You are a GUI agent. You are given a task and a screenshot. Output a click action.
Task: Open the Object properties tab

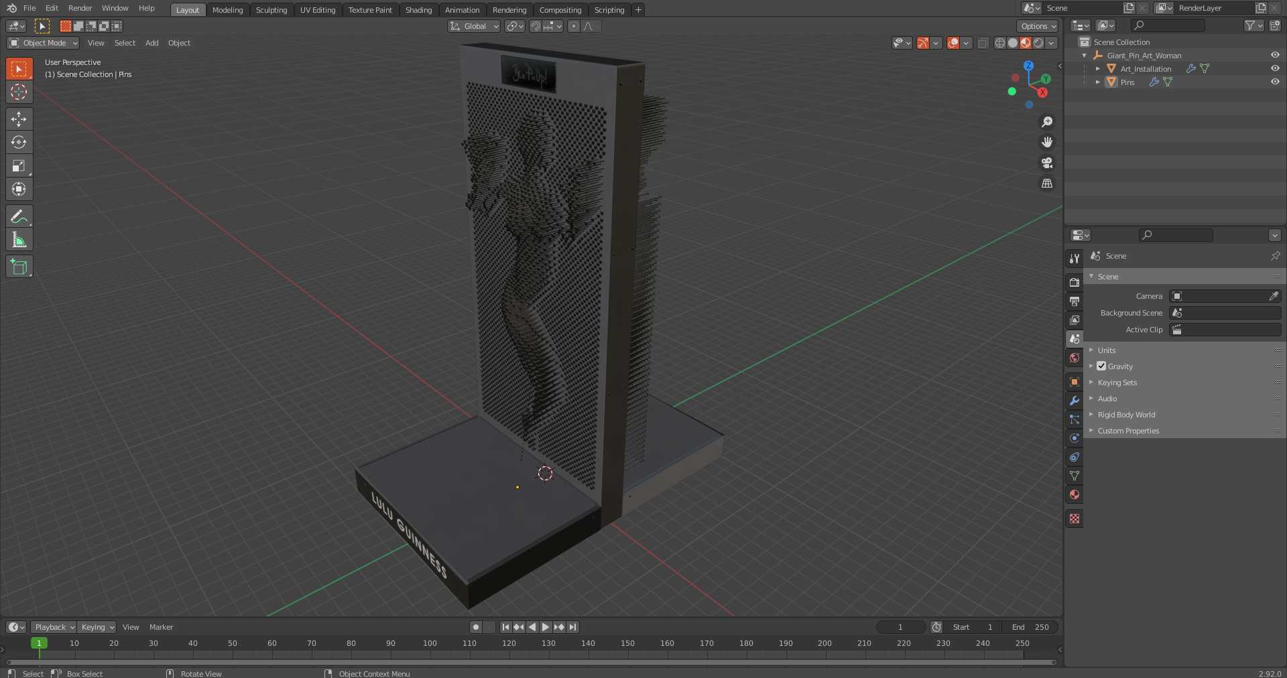[x=1075, y=382]
